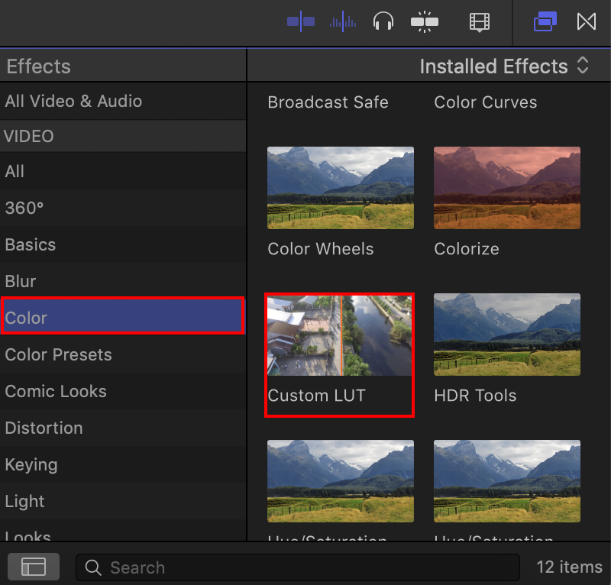Click the Colorize effect thumbnail
The image size is (611, 585).
[506, 188]
